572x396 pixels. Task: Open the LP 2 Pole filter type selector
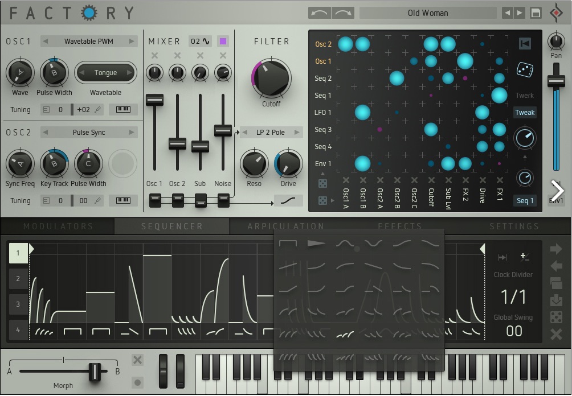tap(271, 132)
